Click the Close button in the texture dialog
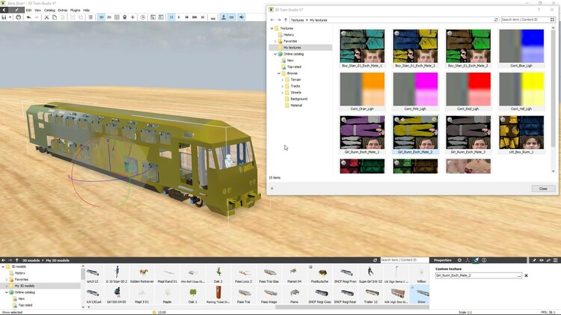This screenshot has width=561, height=315. [x=543, y=189]
